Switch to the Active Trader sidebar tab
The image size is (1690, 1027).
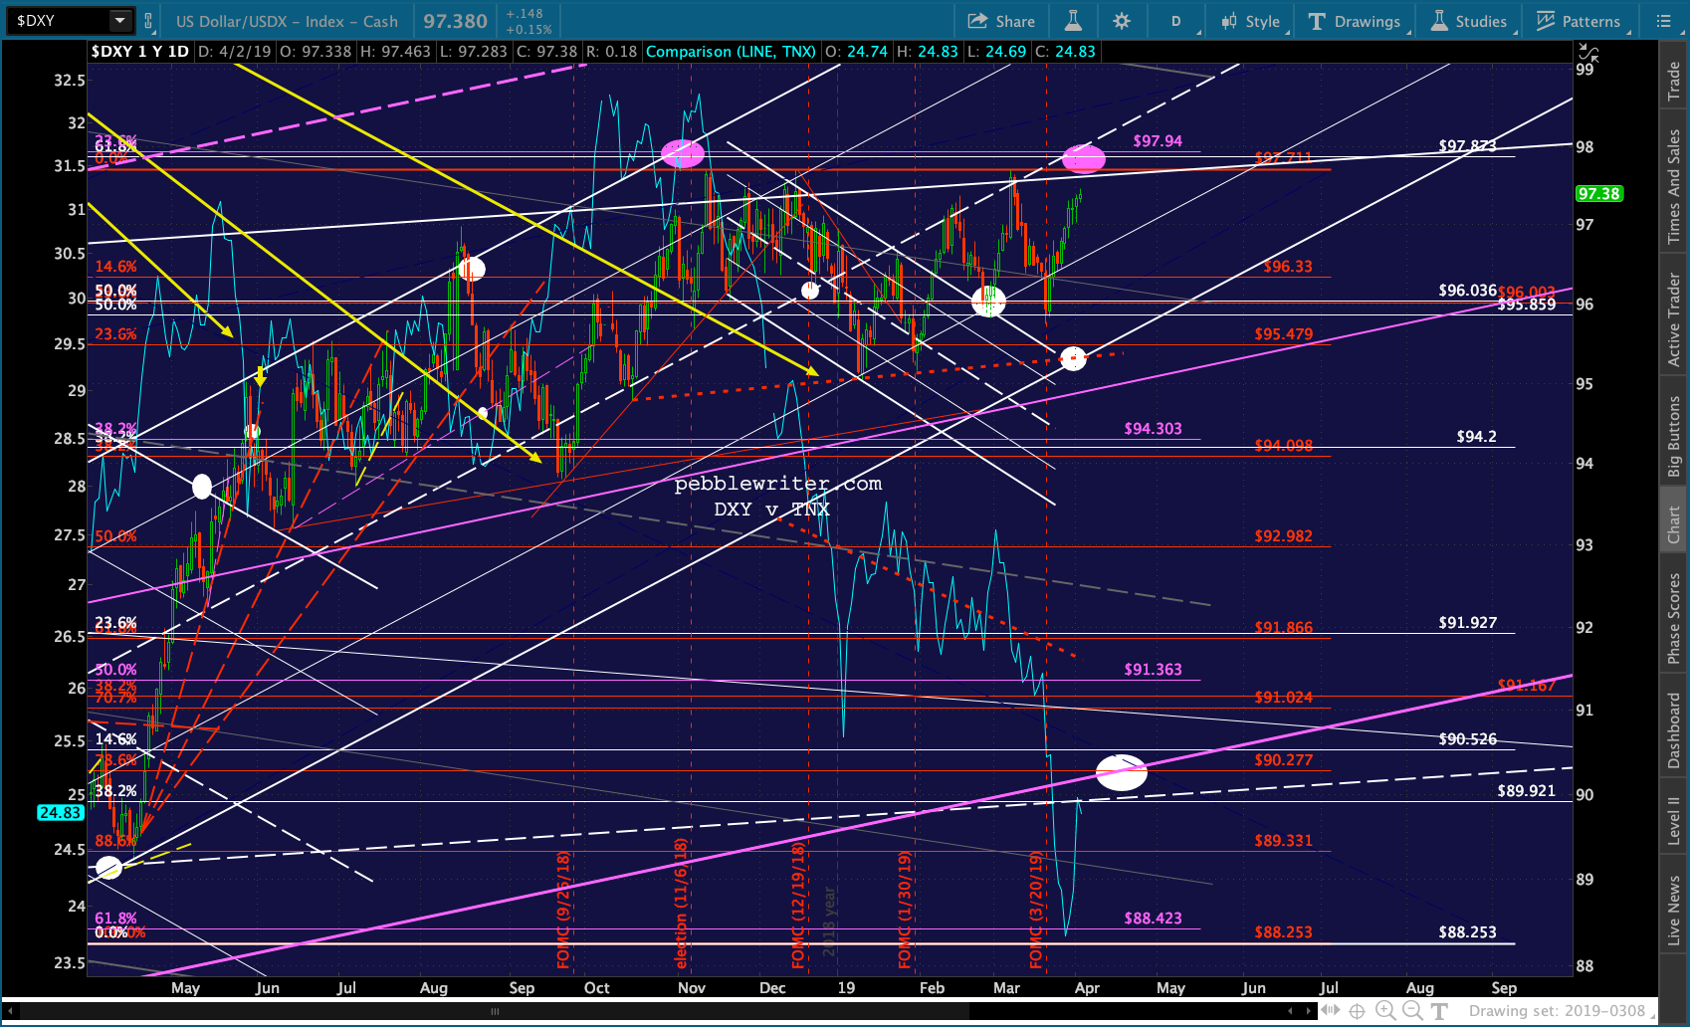pyautogui.click(x=1674, y=320)
